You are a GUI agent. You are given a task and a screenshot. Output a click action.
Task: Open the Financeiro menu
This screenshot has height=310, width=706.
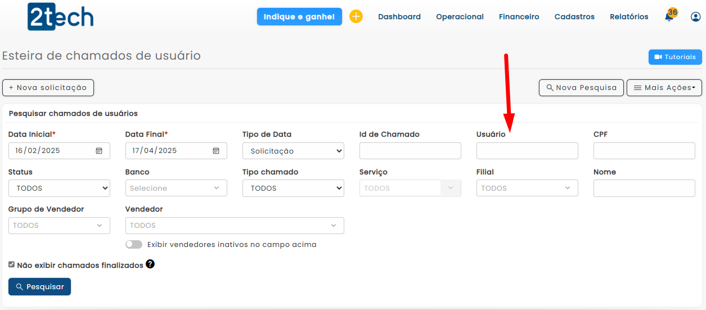point(519,17)
